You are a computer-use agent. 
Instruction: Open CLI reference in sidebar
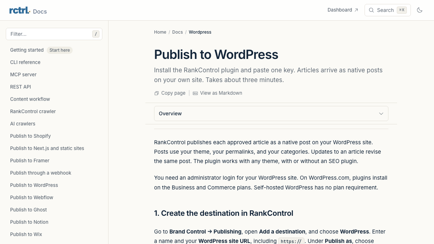pos(25,62)
